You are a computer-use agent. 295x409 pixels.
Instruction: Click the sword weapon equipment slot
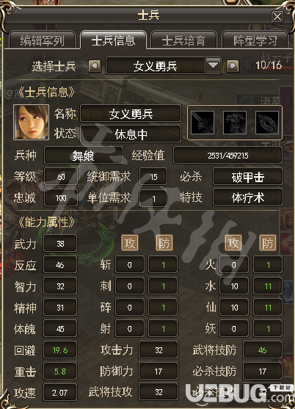point(203,123)
